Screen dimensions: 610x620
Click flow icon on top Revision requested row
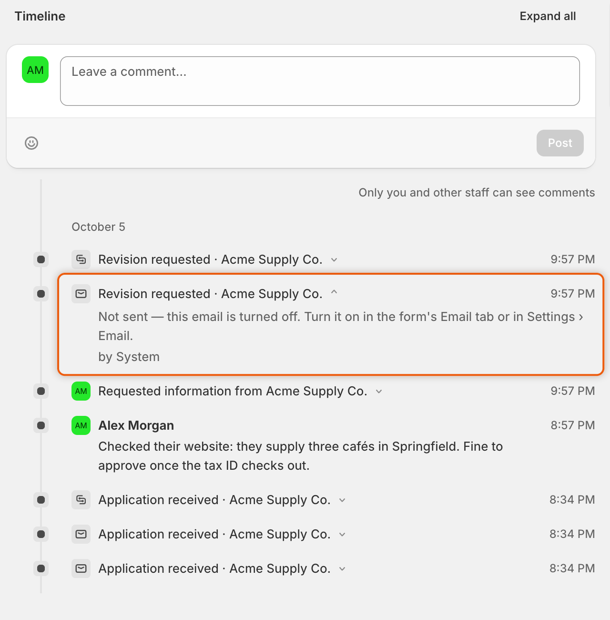[x=81, y=259]
